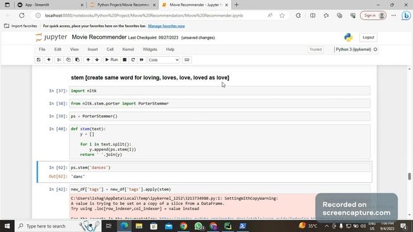Open Chrome from the taskbar

pos(183,226)
